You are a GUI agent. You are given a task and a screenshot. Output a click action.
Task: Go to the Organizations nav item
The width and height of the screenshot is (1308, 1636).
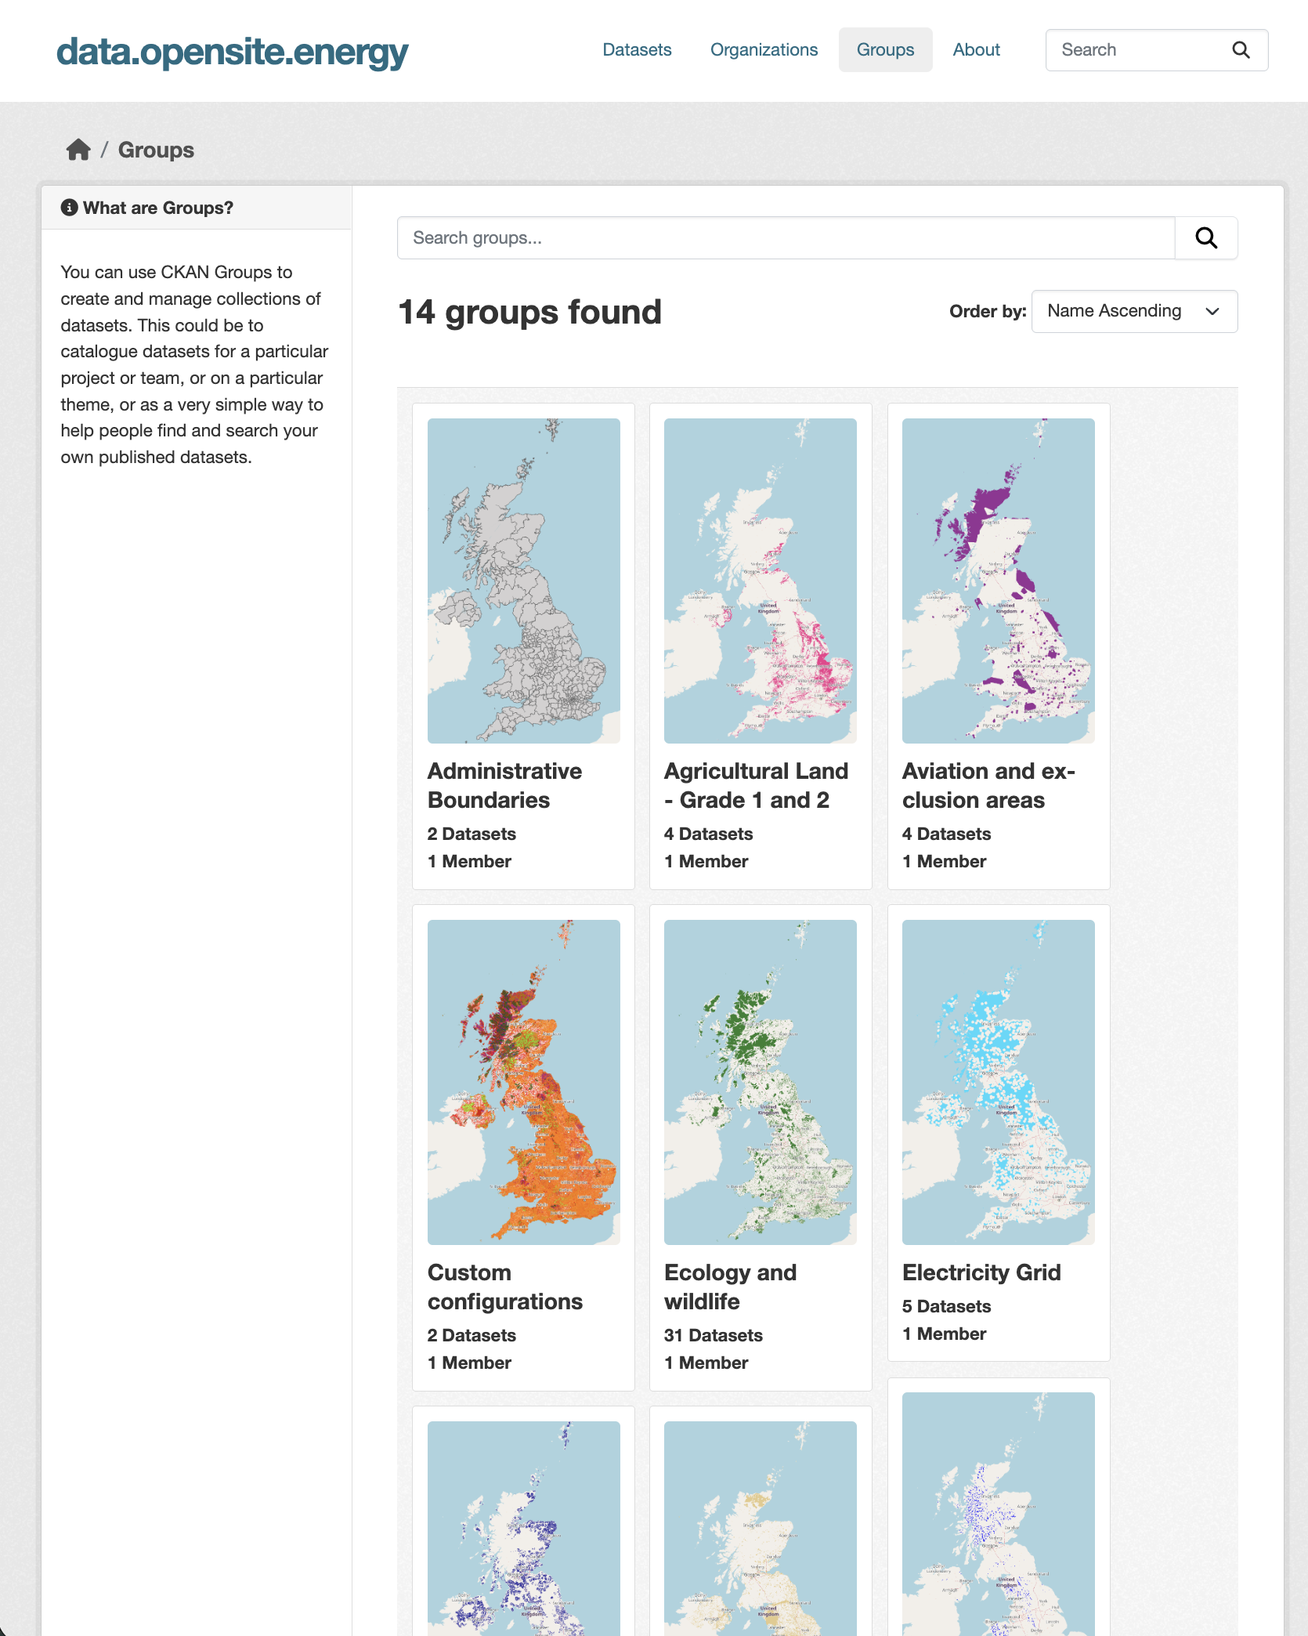tap(764, 50)
